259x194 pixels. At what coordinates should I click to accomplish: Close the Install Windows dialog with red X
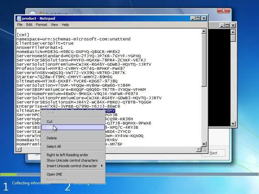click(x=223, y=10)
